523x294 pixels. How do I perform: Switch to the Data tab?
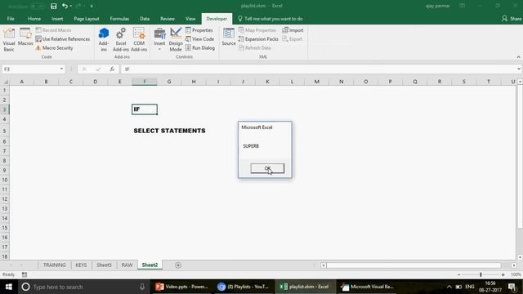click(x=145, y=19)
